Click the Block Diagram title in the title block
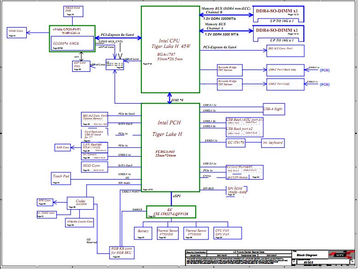The height and width of the screenshot is (269, 359). point(307,255)
